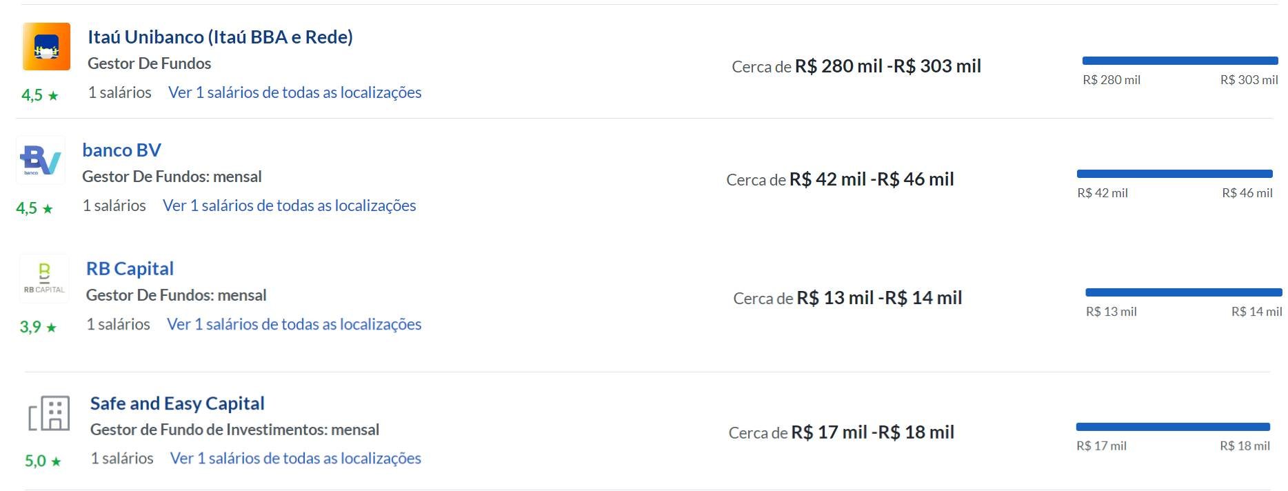Click the 3,9 star rating for RB Capital
The width and height of the screenshot is (1288, 491).
[38, 327]
